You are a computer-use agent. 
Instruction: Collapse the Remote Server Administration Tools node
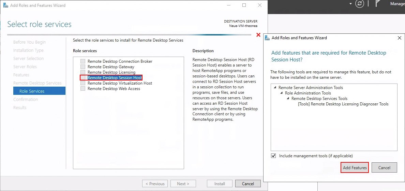[x=275, y=88]
